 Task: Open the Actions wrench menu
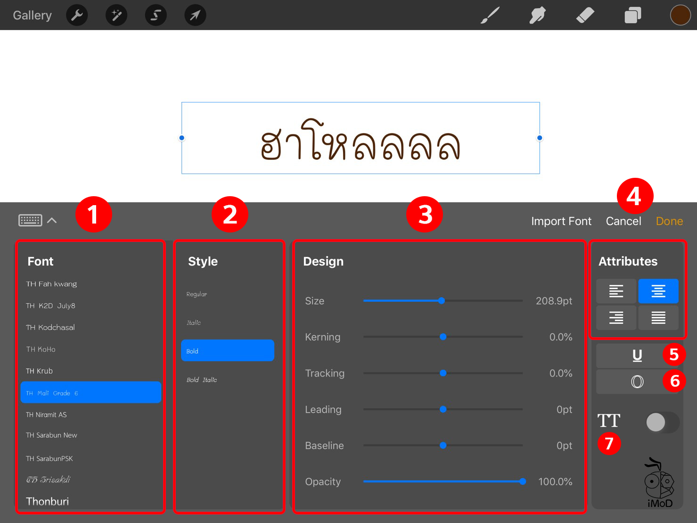tap(77, 16)
